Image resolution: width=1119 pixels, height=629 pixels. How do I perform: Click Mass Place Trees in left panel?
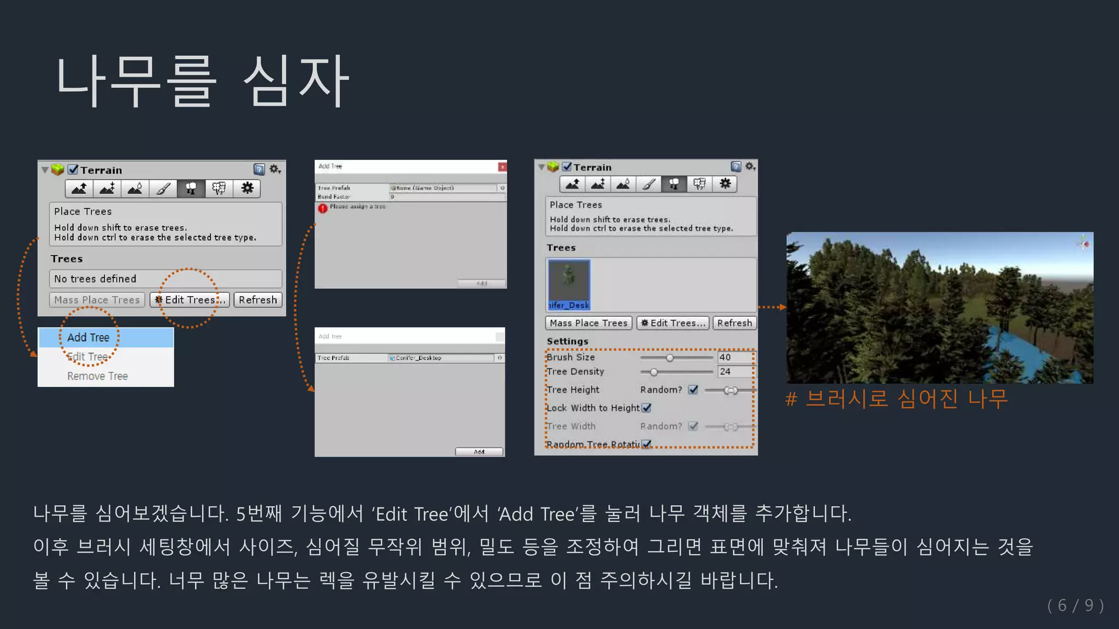point(97,300)
